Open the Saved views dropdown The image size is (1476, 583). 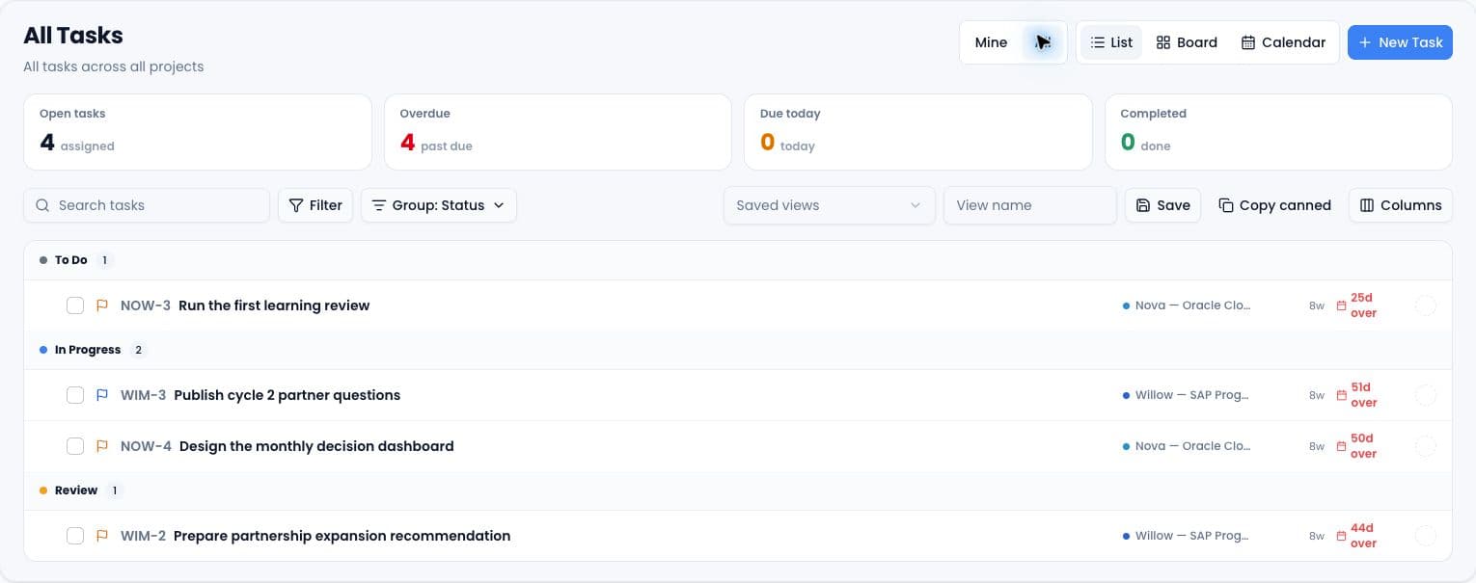coord(830,205)
